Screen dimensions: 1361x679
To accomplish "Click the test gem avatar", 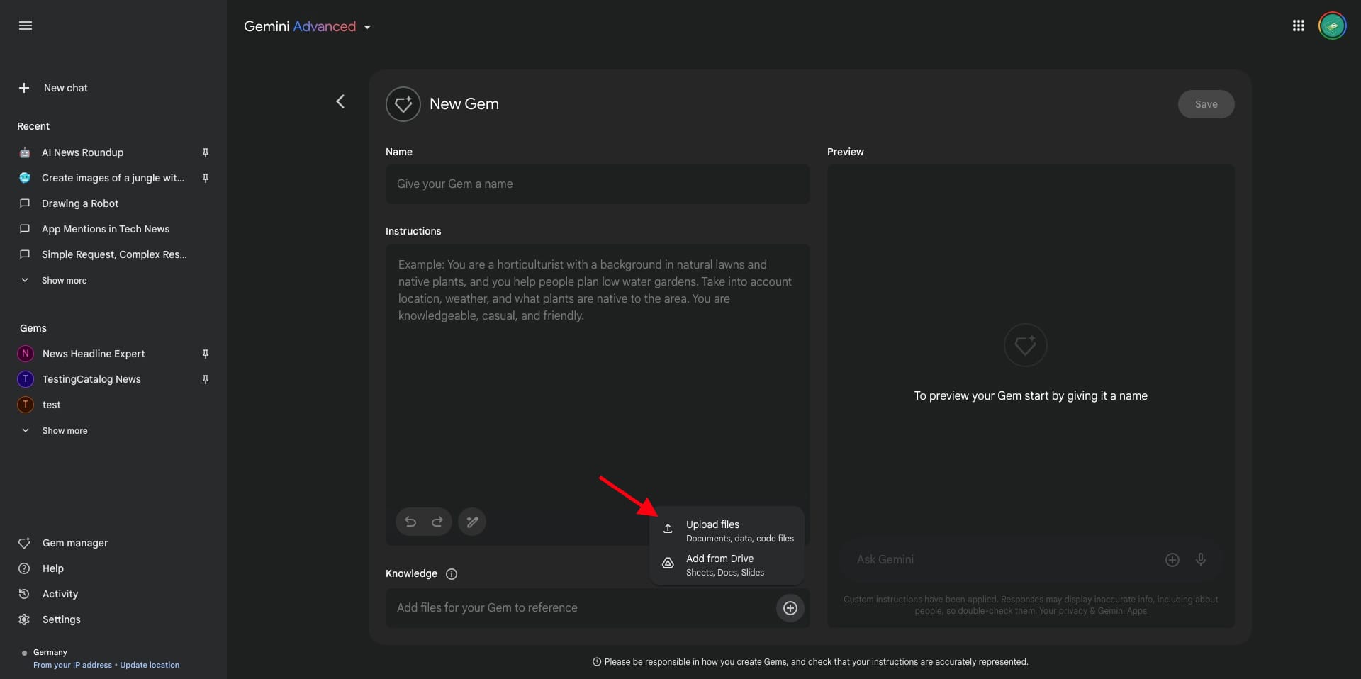I will click(x=26, y=405).
